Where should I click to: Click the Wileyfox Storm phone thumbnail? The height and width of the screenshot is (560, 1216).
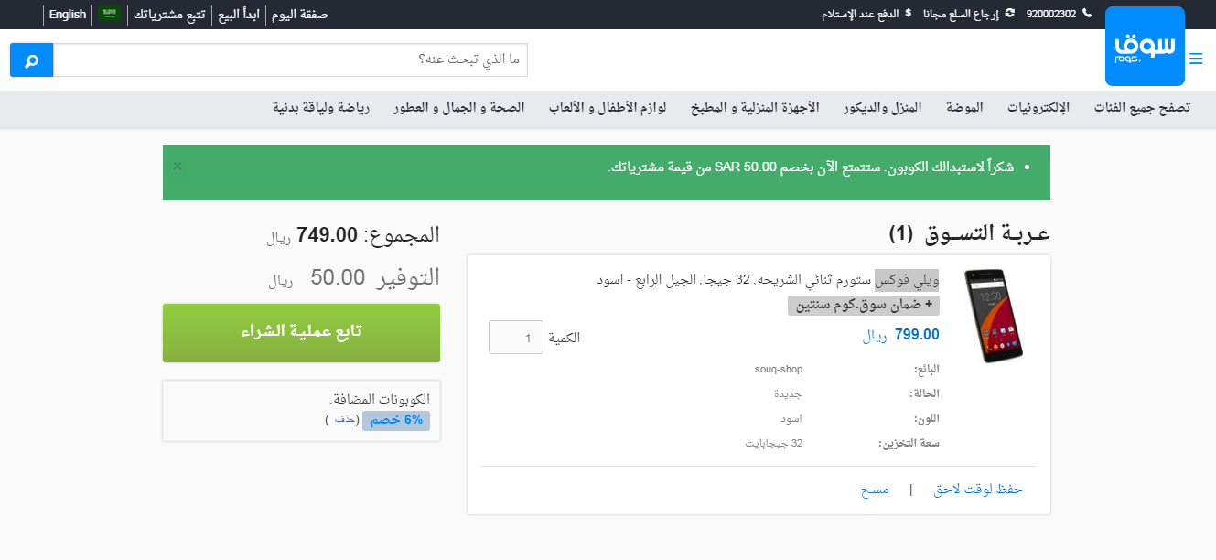click(x=993, y=316)
